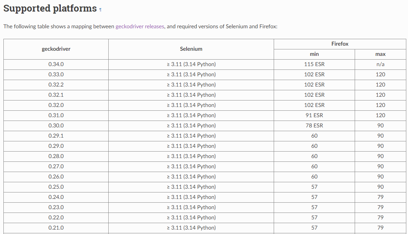Select geckodriver version 0.29.1 cell

coord(56,136)
